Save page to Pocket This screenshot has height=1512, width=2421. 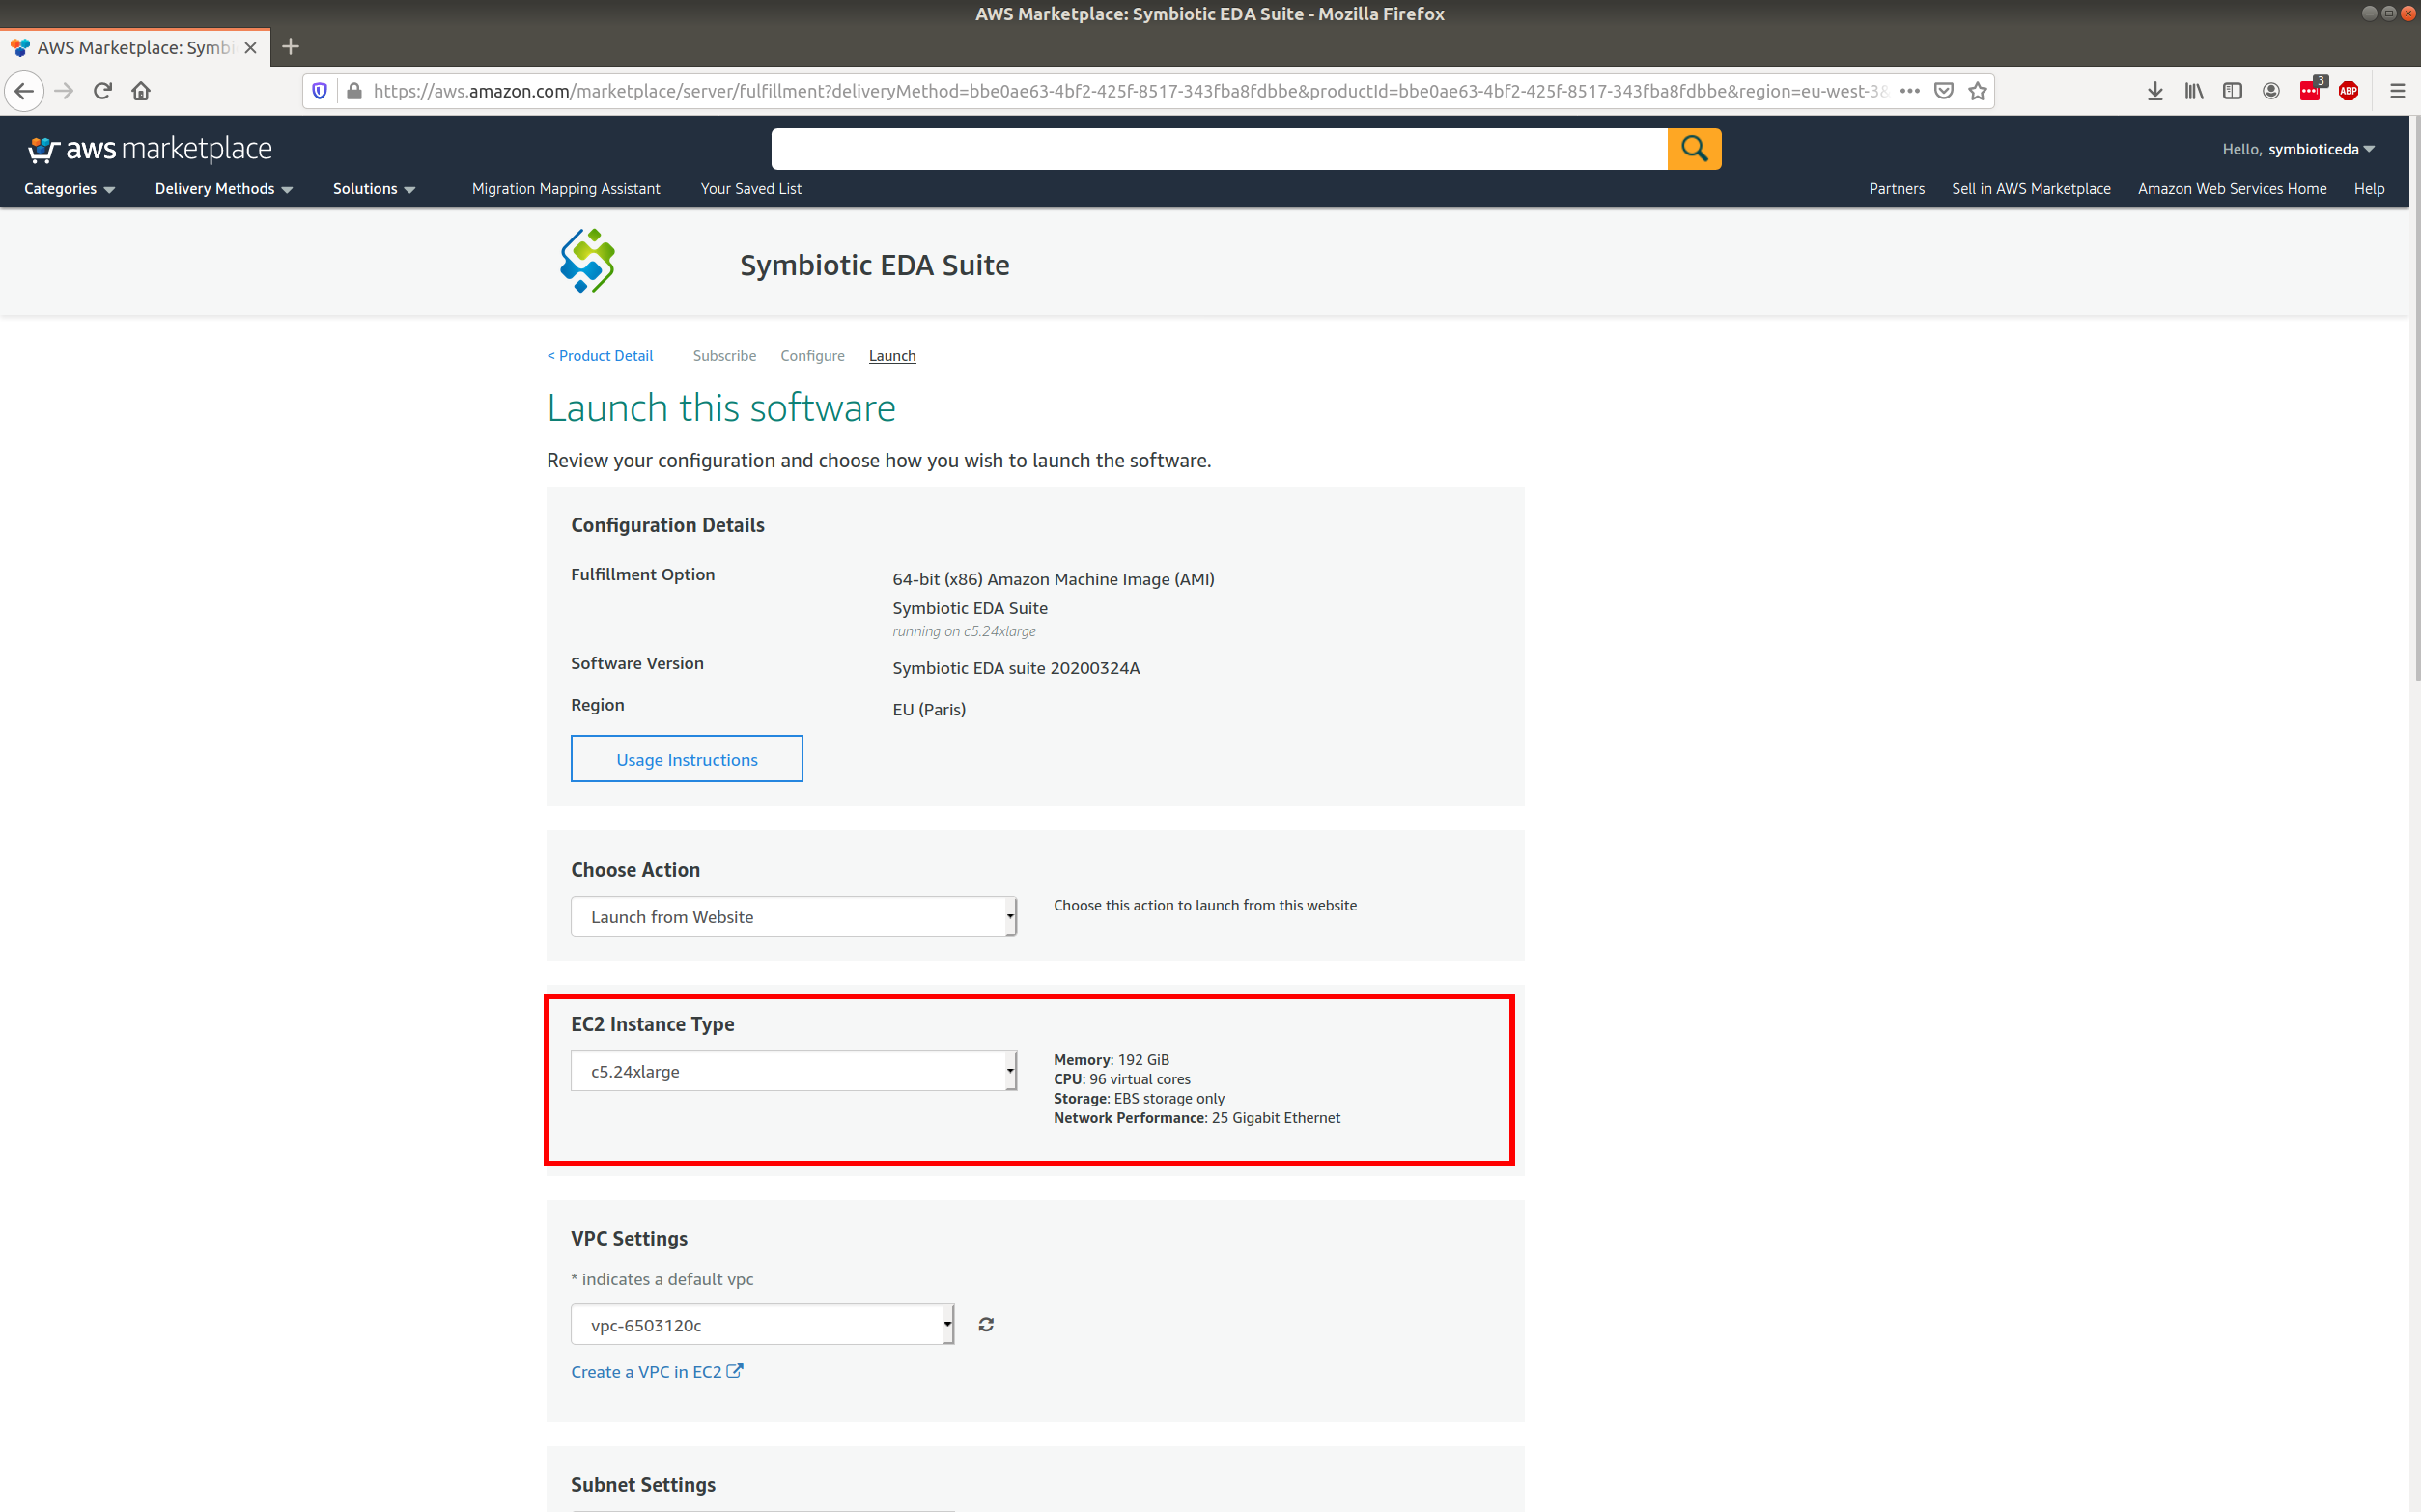point(1944,91)
